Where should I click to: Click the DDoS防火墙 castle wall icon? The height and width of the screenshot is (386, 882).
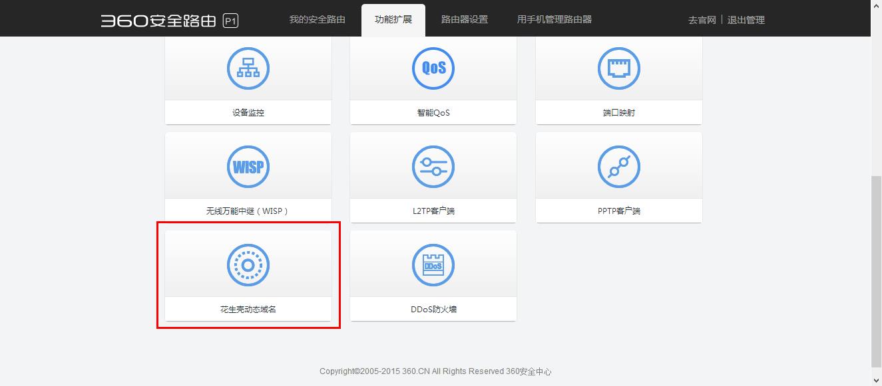pos(433,265)
